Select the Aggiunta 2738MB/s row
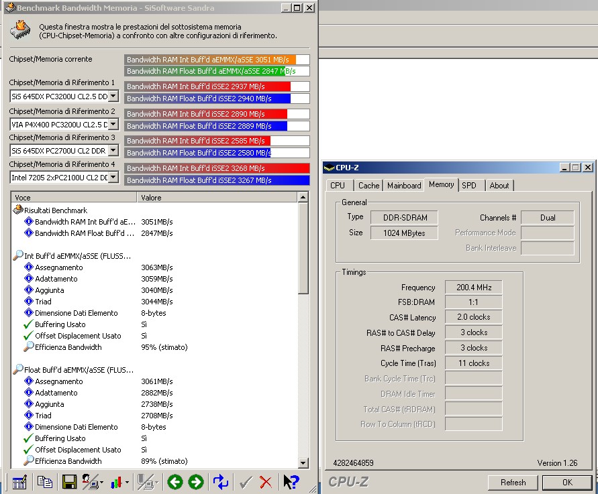The image size is (598, 494). tap(154, 404)
